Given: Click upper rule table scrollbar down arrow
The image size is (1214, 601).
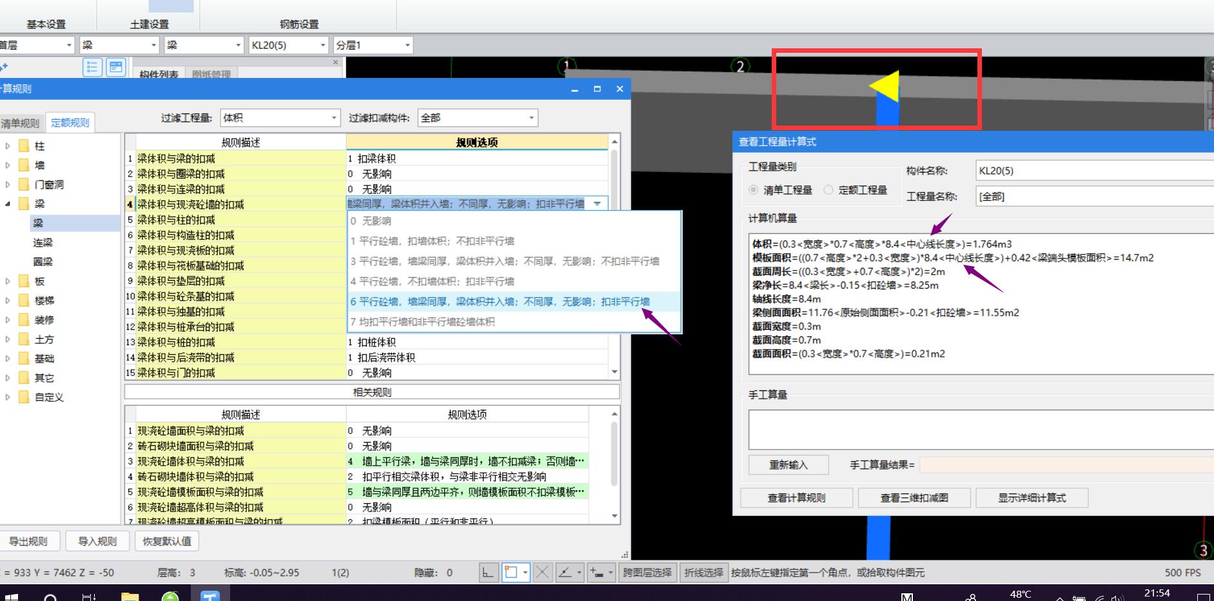Looking at the screenshot, I should pos(614,372).
